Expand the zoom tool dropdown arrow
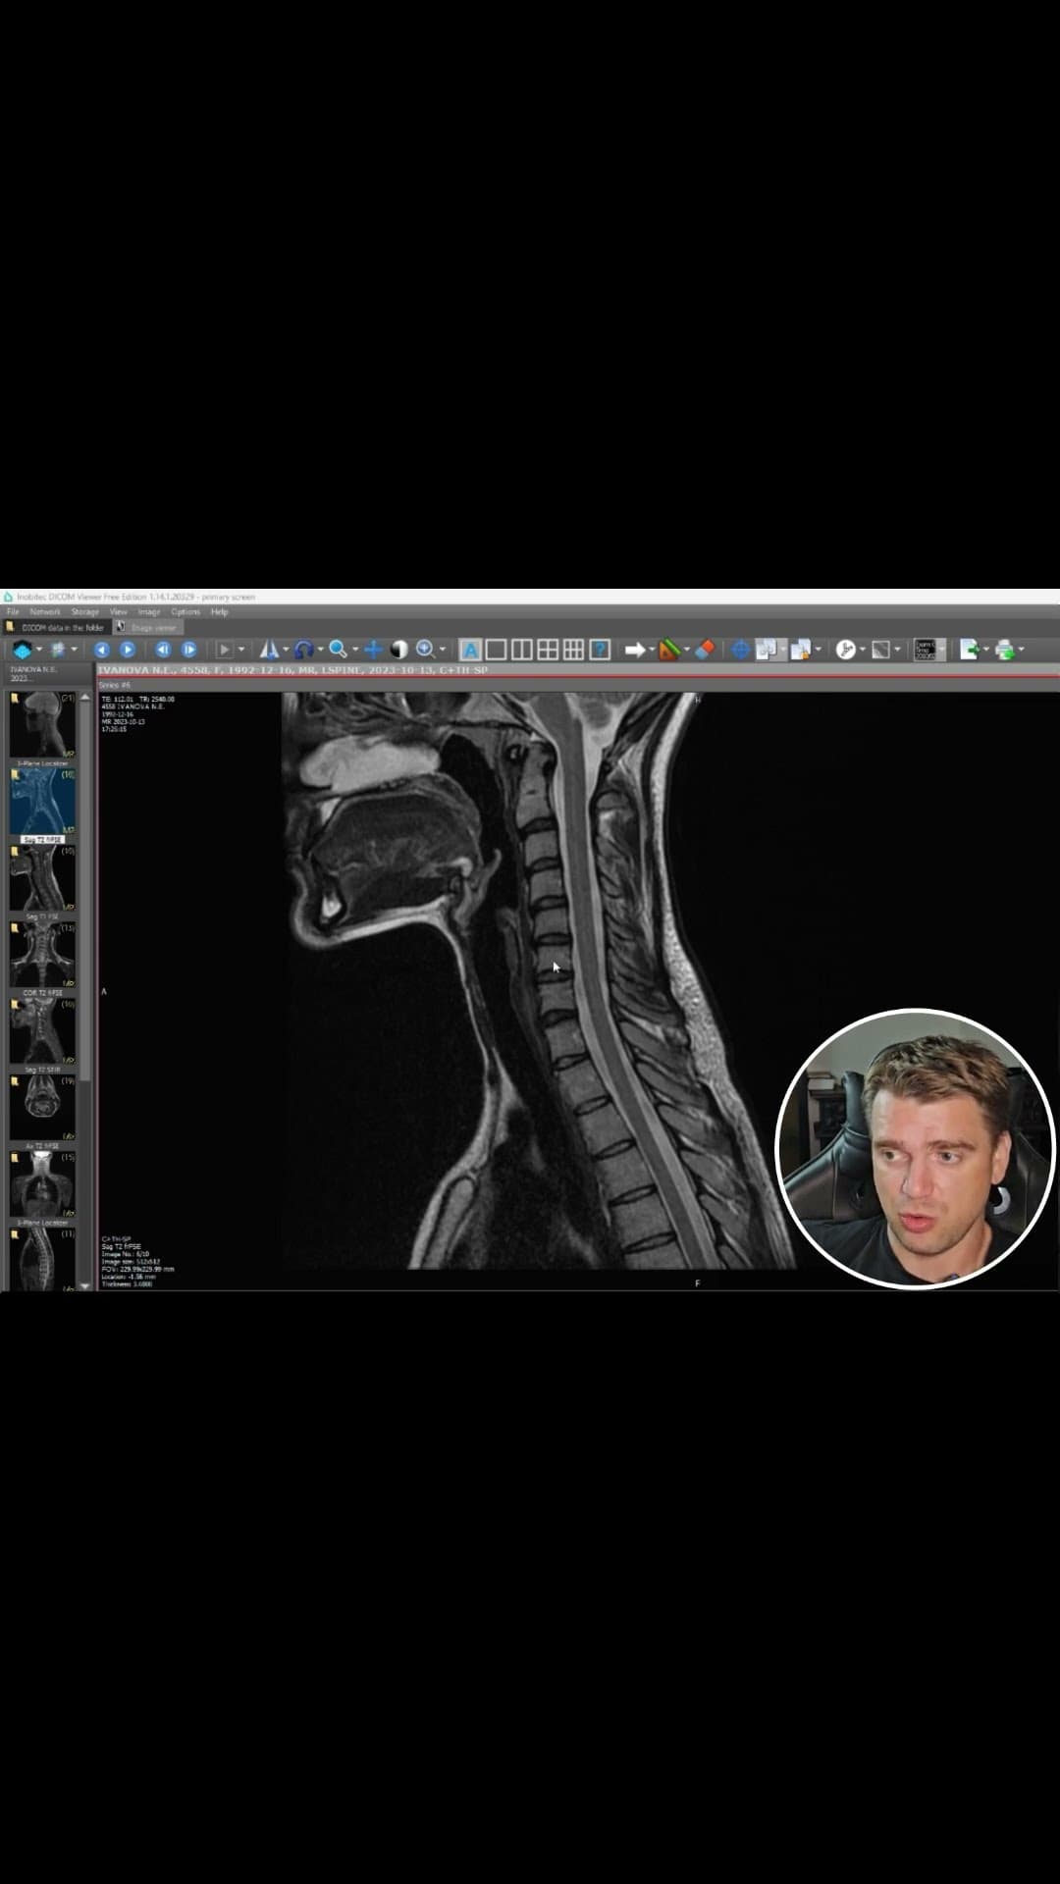 (x=354, y=650)
